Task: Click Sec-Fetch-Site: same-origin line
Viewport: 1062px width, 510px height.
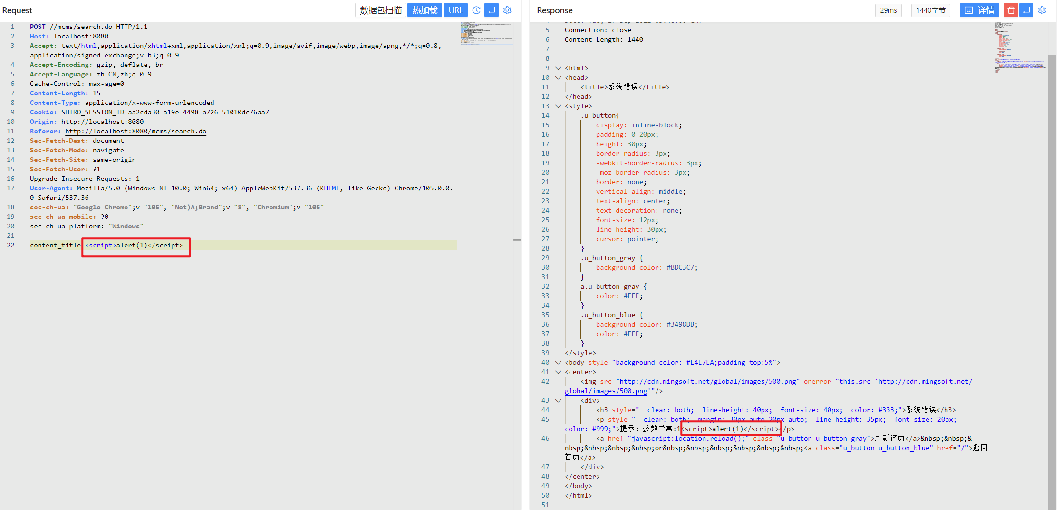Action: pyautogui.click(x=83, y=160)
